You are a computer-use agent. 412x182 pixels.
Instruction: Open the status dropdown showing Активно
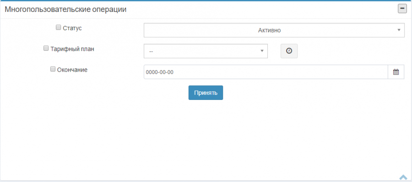[274, 30]
